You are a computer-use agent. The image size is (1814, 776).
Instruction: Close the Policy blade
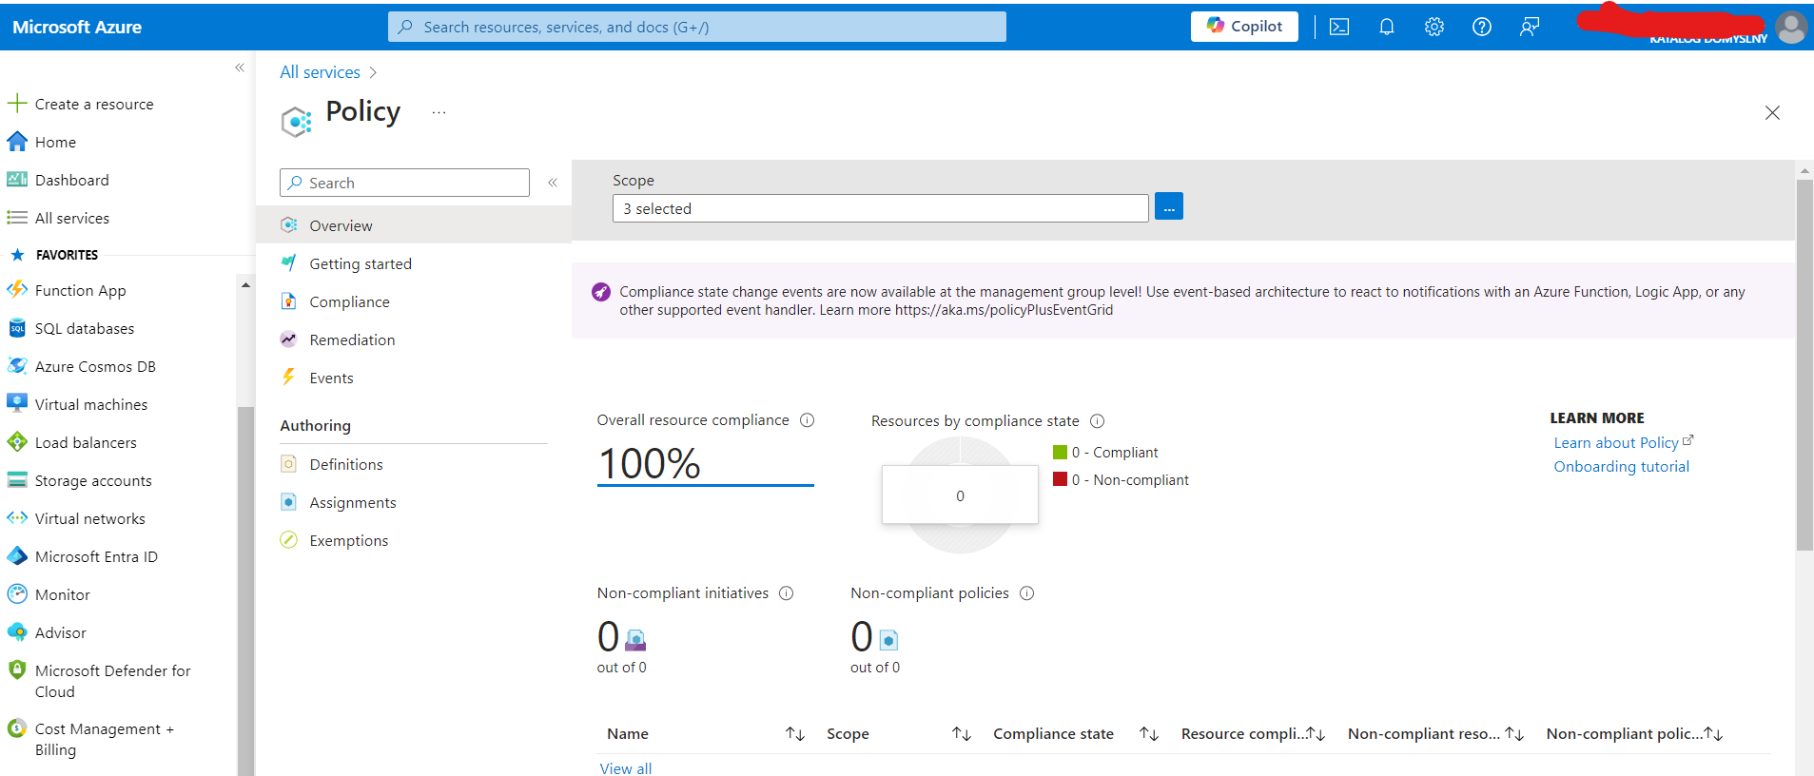[1772, 113]
